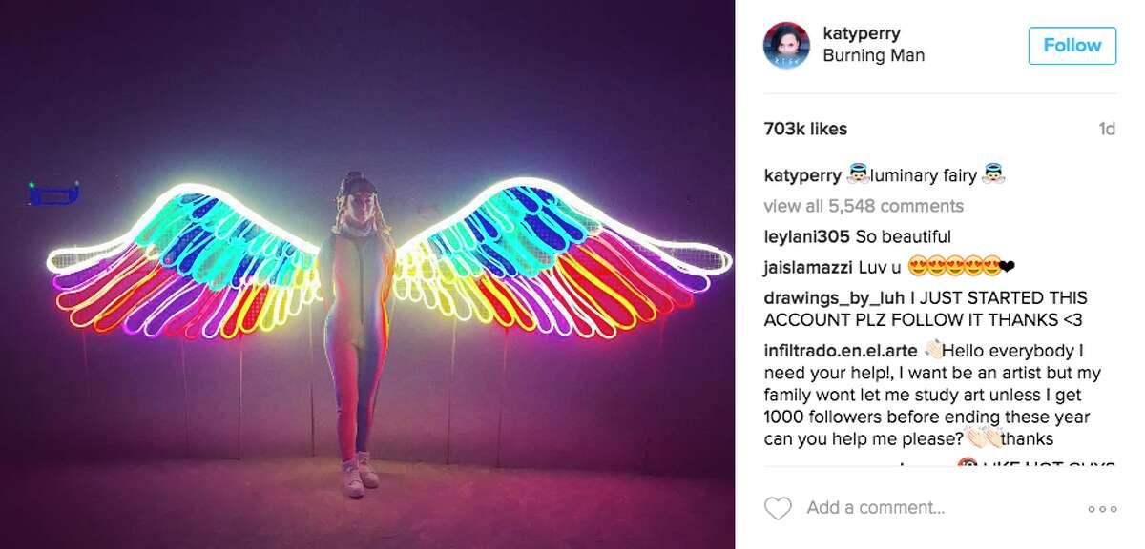Click the heart like icon
This screenshot has width=1145, height=549.
click(778, 508)
